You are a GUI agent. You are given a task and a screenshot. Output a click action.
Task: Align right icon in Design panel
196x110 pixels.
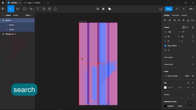tap(174, 20)
